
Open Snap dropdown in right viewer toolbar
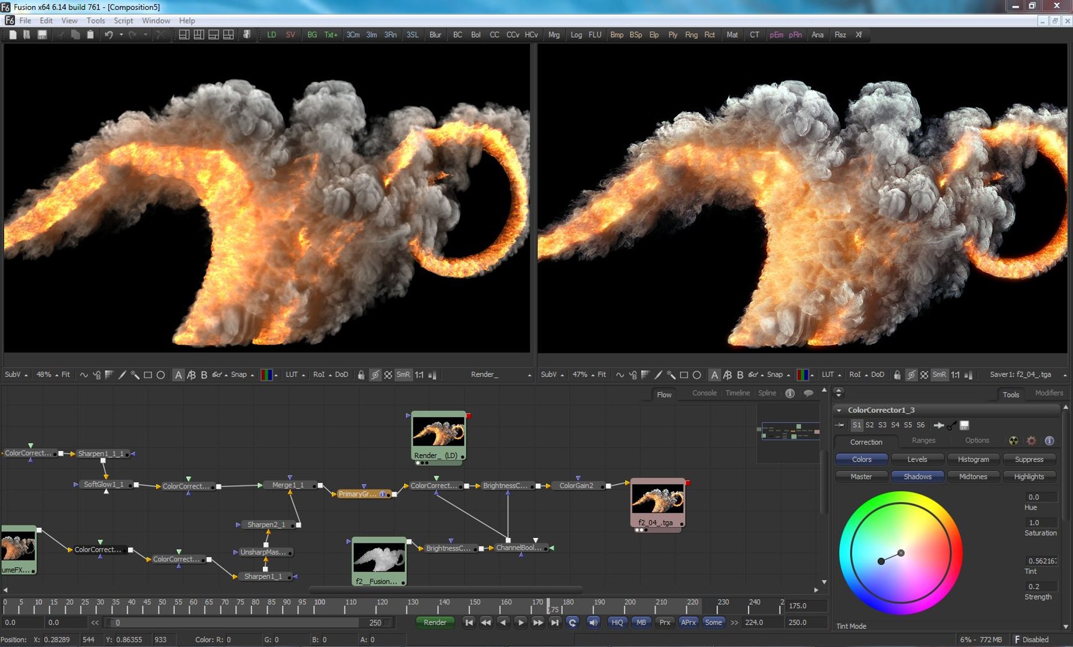point(778,374)
